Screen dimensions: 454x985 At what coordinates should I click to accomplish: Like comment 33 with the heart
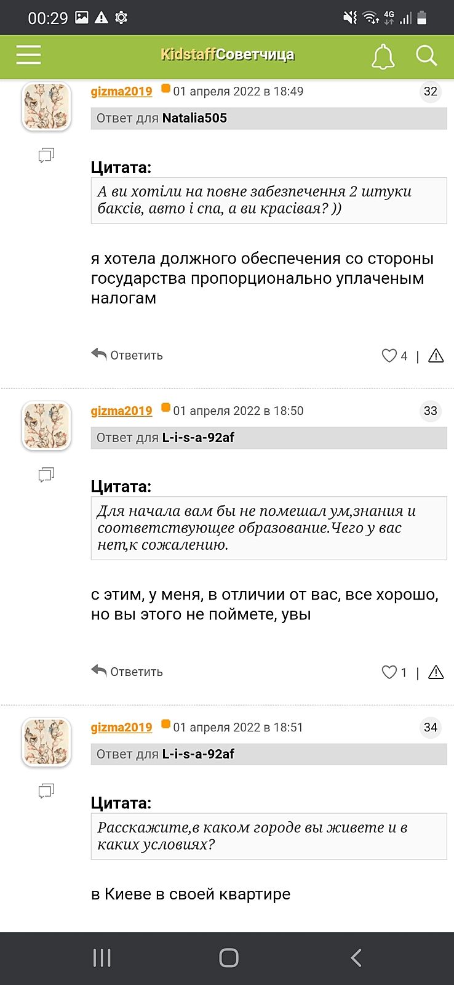tap(389, 672)
